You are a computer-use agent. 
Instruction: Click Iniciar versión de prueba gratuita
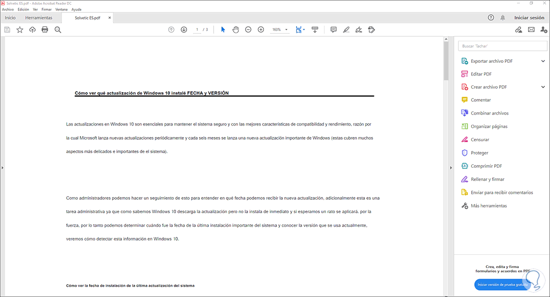tap(503, 285)
